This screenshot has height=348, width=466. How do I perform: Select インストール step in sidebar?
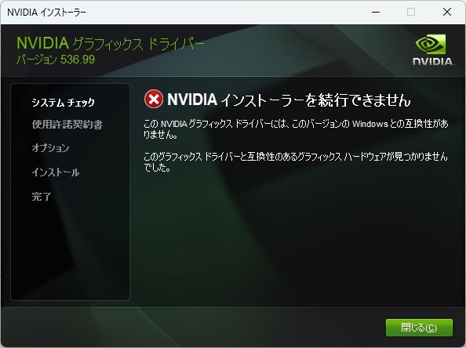tap(56, 172)
